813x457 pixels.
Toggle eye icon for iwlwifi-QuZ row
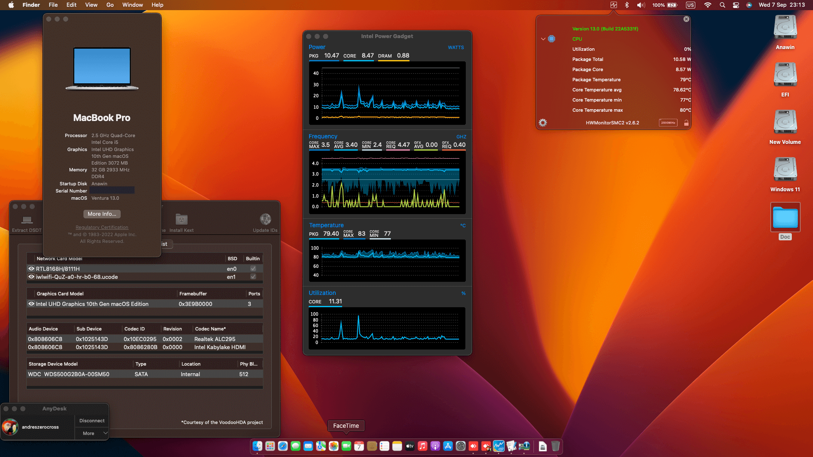tap(31, 277)
